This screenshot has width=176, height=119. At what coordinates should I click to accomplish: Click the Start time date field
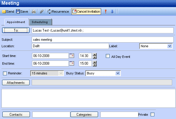[50, 56]
